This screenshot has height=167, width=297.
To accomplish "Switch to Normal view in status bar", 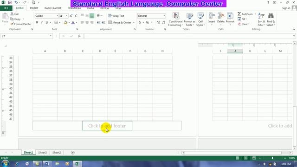I will coord(237,158).
